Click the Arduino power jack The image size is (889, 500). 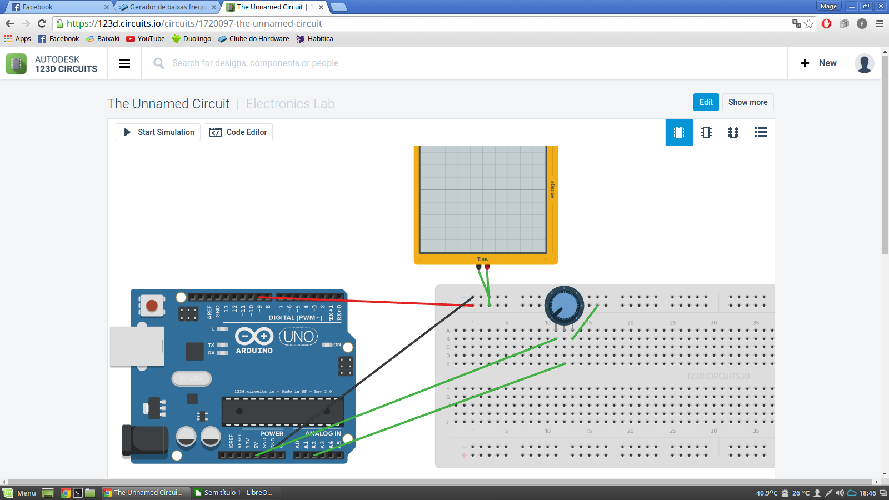144,441
